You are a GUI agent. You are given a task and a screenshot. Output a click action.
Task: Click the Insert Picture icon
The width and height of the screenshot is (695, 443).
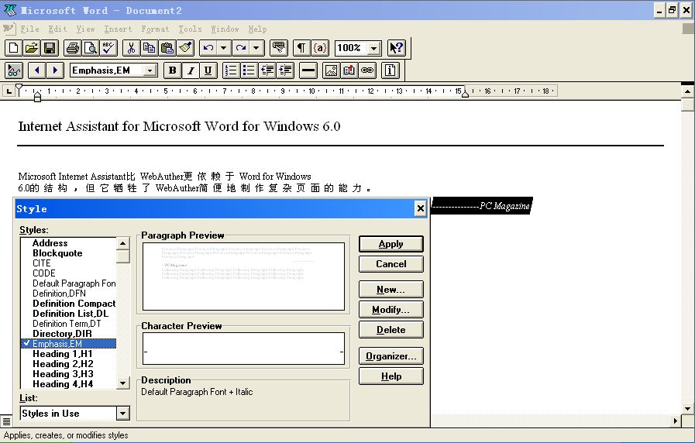pyautogui.click(x=331, y=70)
